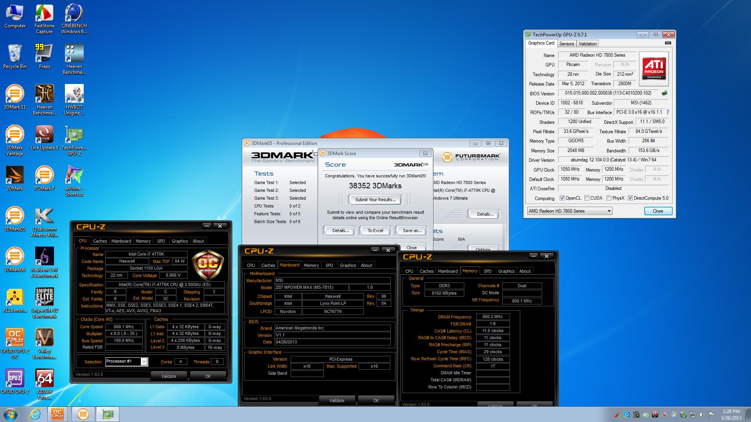
Task: Launch Internet Explorer from taskbar
Action: 35,414
